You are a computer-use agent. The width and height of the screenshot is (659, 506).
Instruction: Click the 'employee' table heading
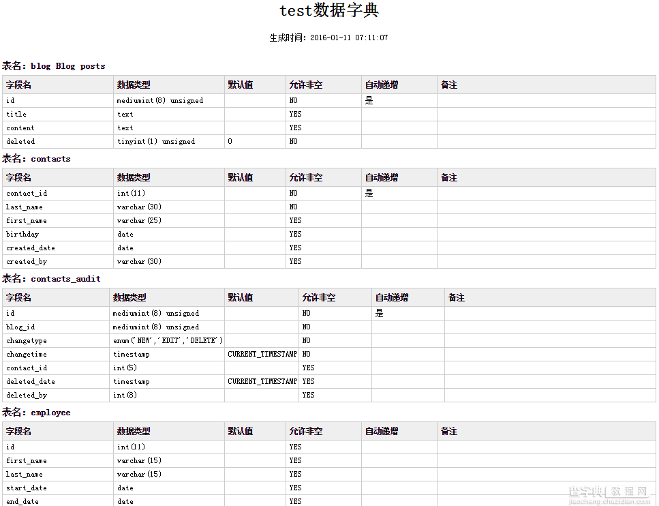click(x=50, y=413)
